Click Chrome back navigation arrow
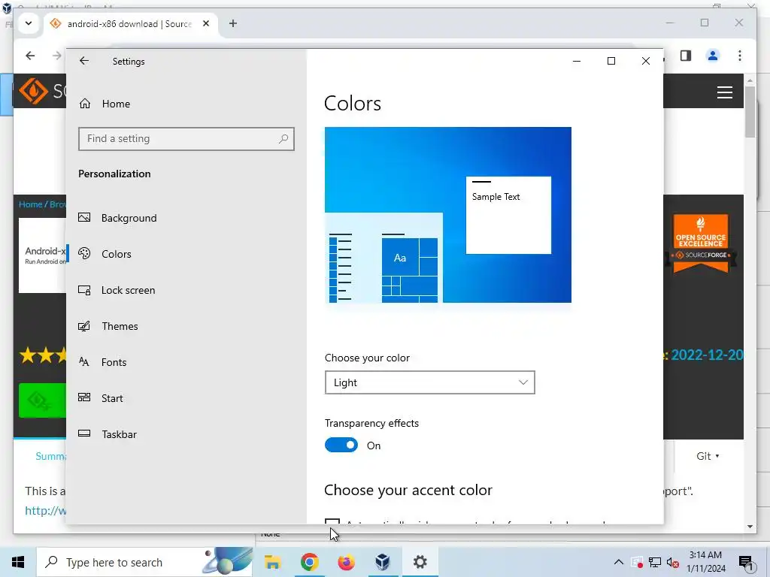The width and height of the screenshot is (770, 577). coord(30,56)
